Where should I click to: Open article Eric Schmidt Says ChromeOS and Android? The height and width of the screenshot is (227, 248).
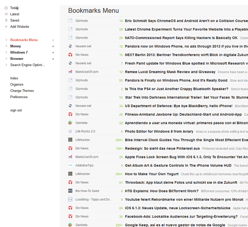tap(186, 21)
